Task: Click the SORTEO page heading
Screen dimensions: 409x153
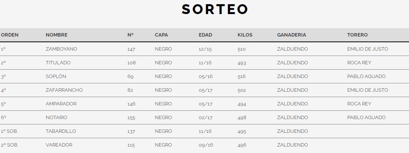Action: coord(215,10)
